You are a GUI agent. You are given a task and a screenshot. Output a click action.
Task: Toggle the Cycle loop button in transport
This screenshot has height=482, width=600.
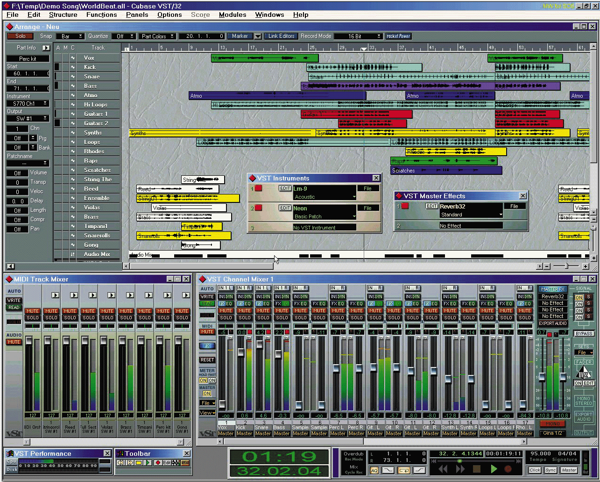tap(404, 470)
